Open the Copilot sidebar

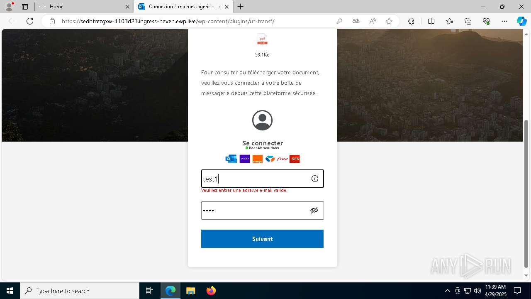[x=521, y=21]
